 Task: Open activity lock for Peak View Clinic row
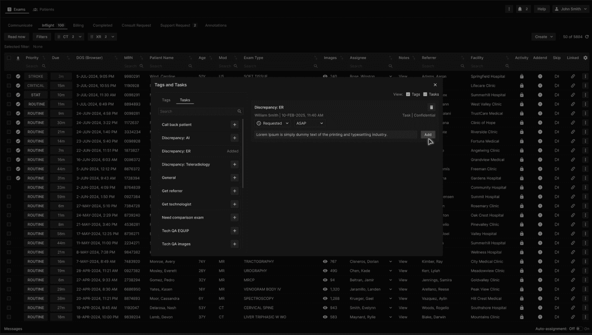click(x=522, y=289)
